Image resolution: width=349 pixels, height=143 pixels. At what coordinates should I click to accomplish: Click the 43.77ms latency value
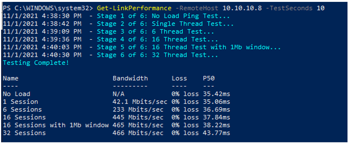217,133
